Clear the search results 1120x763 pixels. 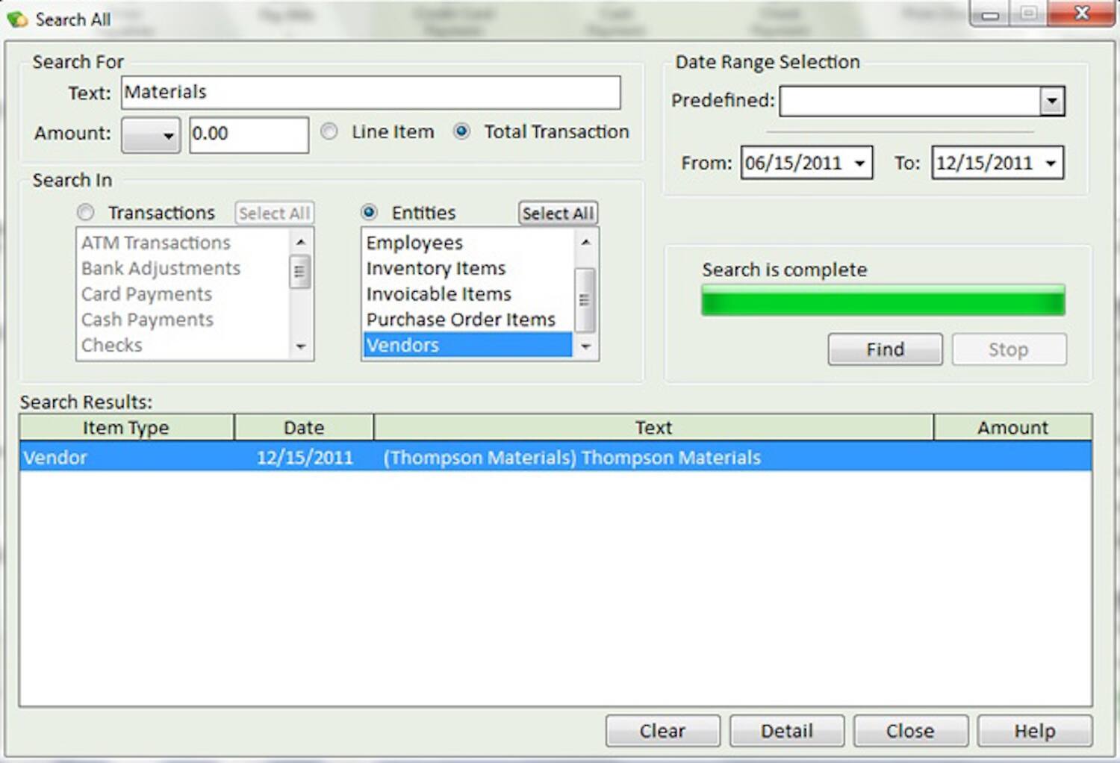[662, 730]
